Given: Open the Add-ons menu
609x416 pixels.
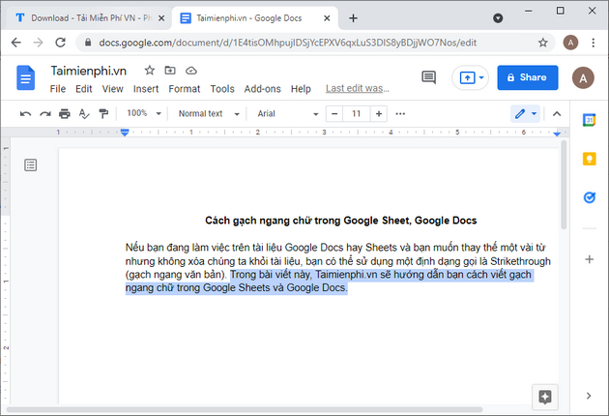Looking at the screenshot, I should pos(263,89).
